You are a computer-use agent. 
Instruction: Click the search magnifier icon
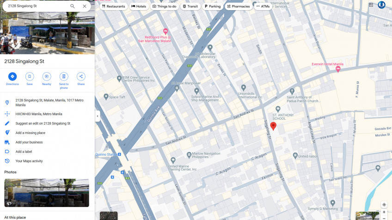pos(72,6)
